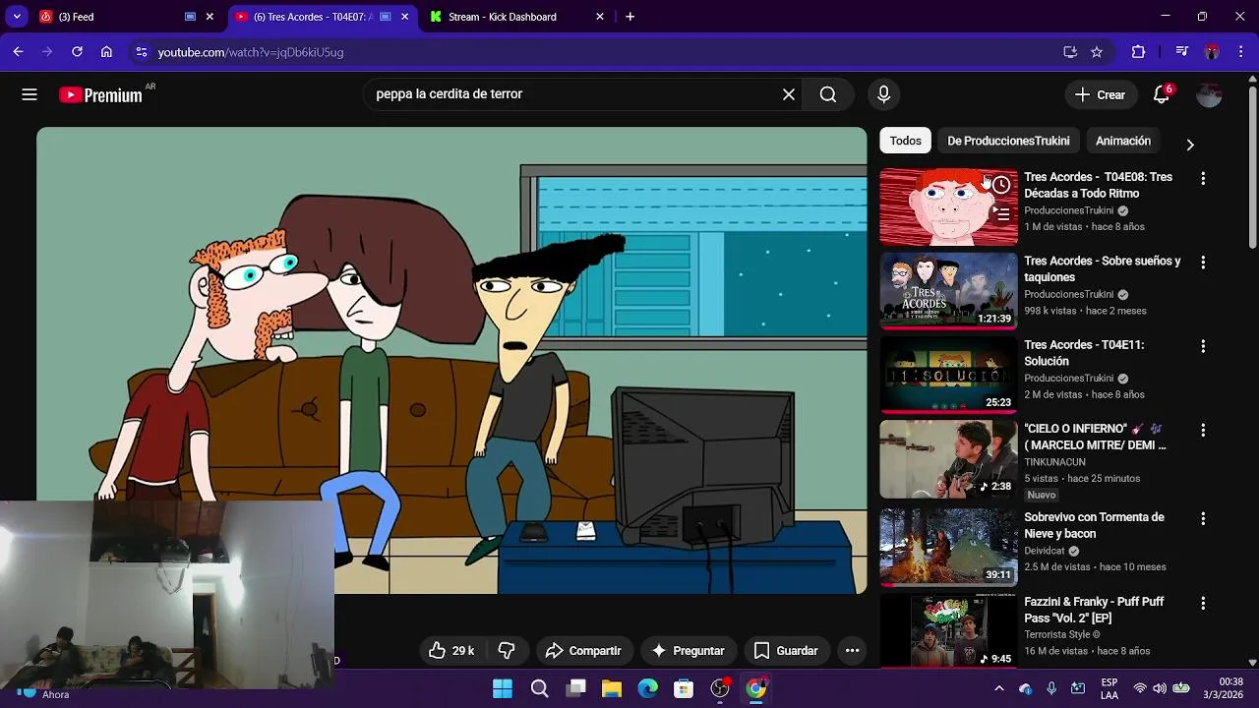Open options for CIELO O INFIERNO video
This screenshot has height=708, width=1259.
pyautogui.click(x=1202, y=431)
